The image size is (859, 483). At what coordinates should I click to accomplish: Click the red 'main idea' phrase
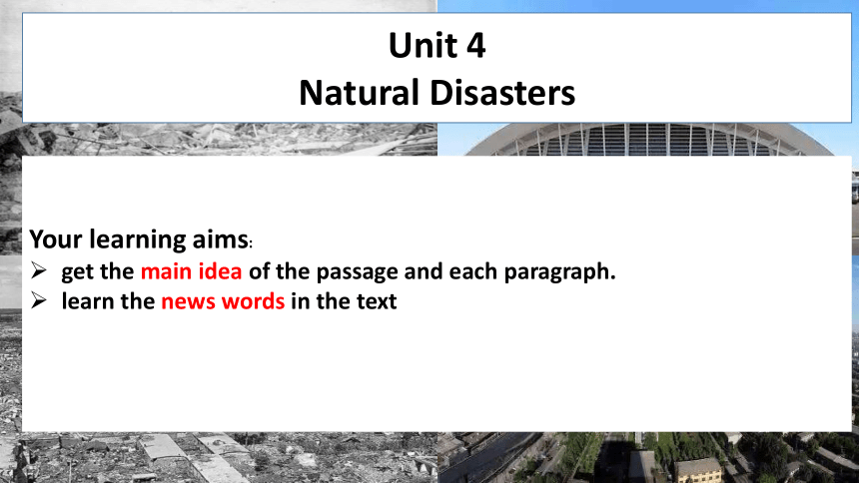pyautogui.click(x=191, y=271)
